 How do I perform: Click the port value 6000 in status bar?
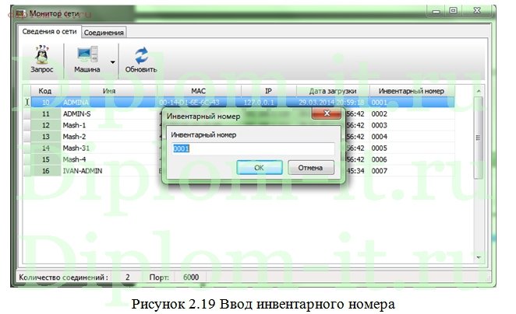[191, 277]
